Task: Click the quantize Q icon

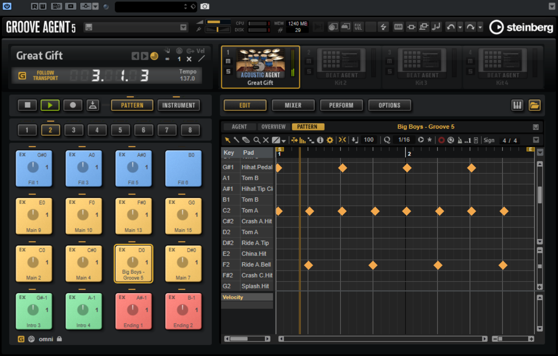Action: click(387, 140)
